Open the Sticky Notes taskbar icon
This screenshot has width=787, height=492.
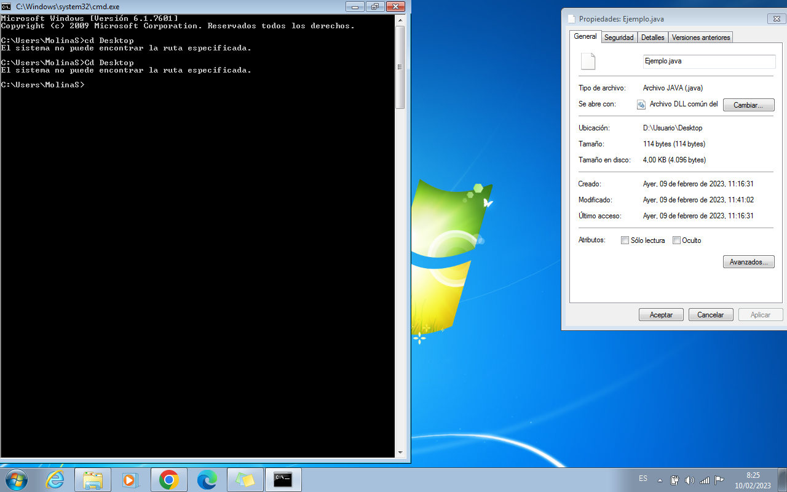(245, 480)
